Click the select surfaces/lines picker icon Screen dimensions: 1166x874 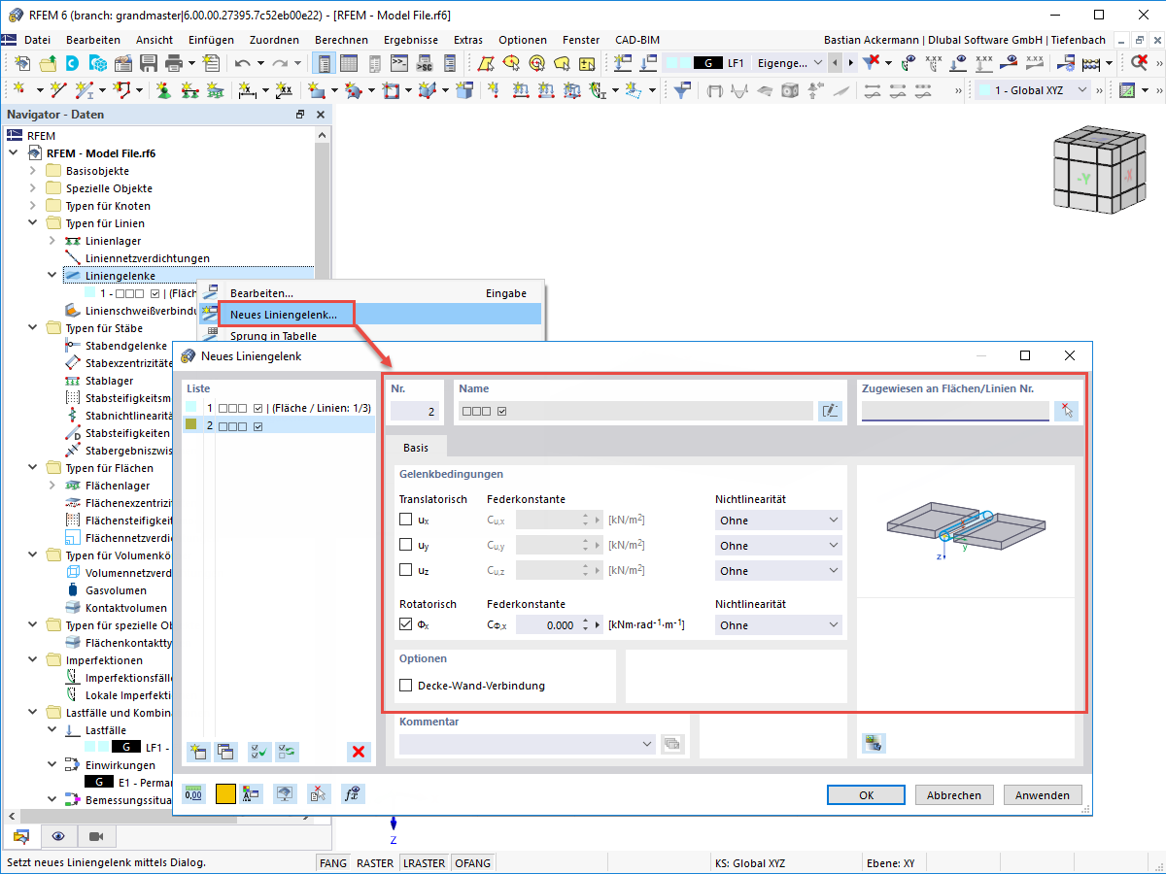pyautogui.click(x=1067, y=411)
